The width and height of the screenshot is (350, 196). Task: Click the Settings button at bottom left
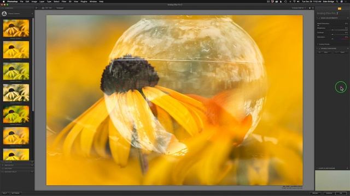[16, 193]
